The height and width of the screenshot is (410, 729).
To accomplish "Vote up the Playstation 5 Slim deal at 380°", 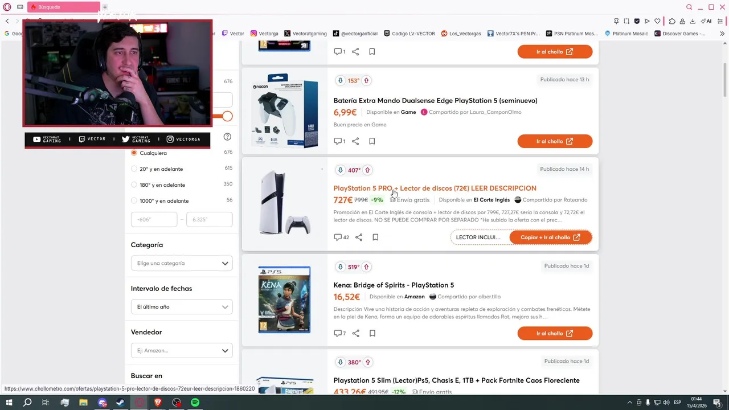I will pyautogui.click(x=367, y=362).
